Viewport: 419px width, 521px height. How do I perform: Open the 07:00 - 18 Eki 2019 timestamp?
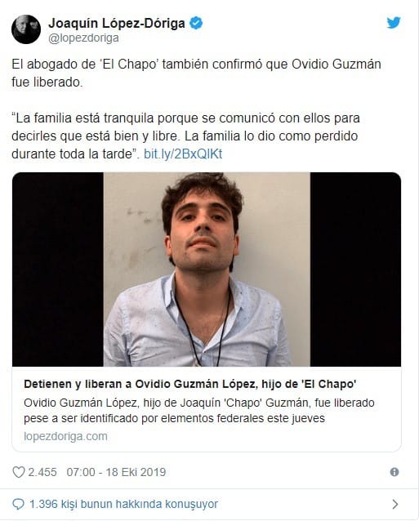pyautogui.click(x=116, y=472)
